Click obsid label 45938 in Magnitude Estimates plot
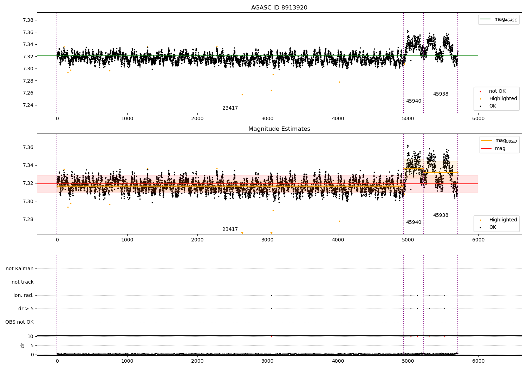 pyautogui.click(x=441, y=215)
